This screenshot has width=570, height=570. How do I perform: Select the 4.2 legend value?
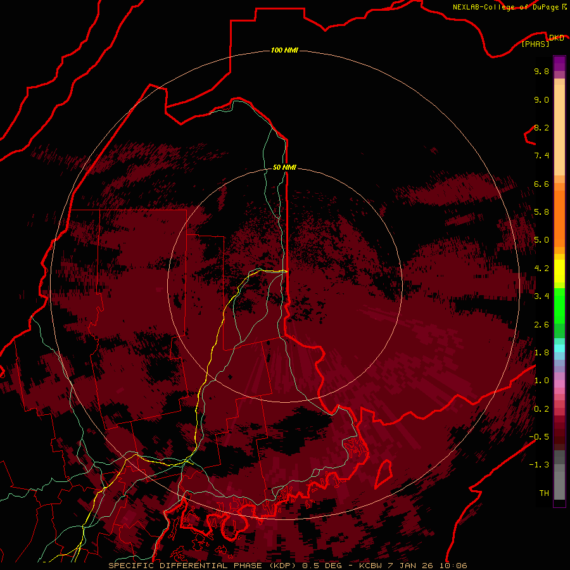541,269
